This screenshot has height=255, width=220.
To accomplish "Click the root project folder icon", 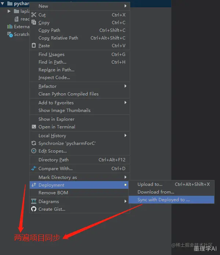I will pos(10,3).
